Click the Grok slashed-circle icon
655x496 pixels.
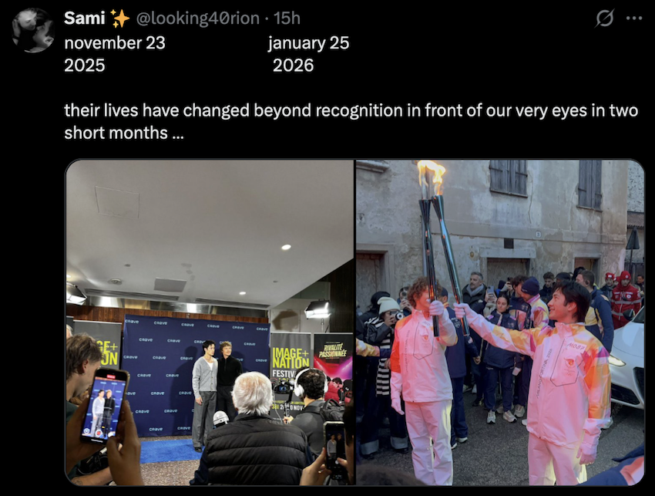pos(605,19)
